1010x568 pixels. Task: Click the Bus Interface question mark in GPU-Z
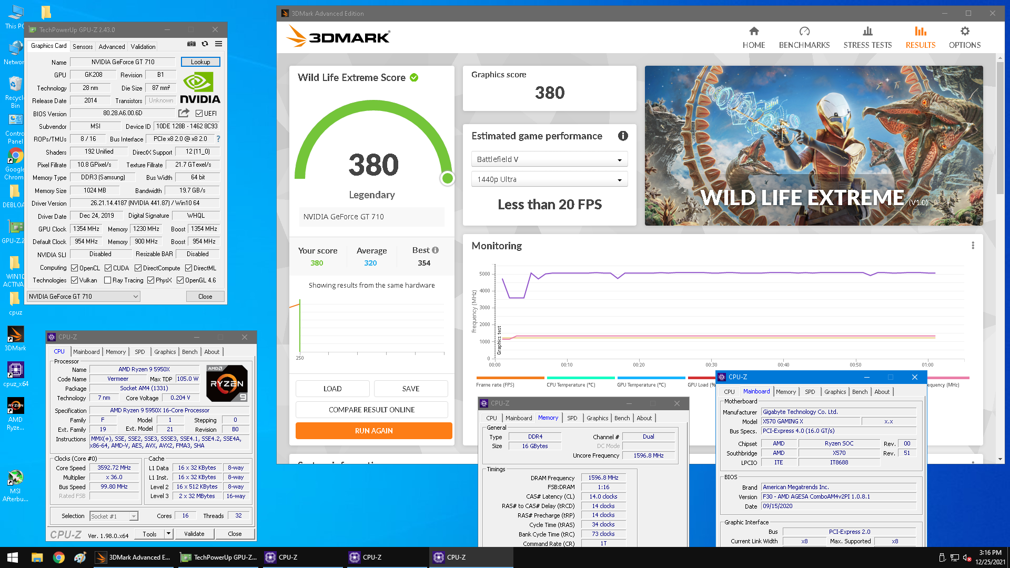[218, 139]
